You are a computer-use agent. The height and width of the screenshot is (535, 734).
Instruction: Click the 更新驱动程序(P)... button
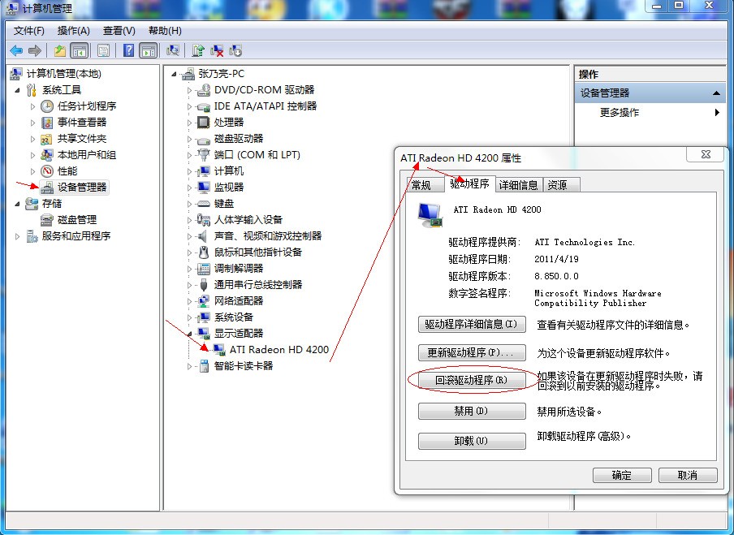pyautogui.click(x=472, y=353)
